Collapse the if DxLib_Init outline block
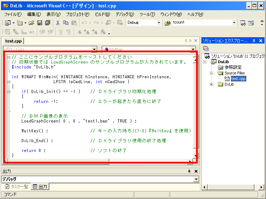The width and height of the screenshot is (266, 199). point(9,92)
